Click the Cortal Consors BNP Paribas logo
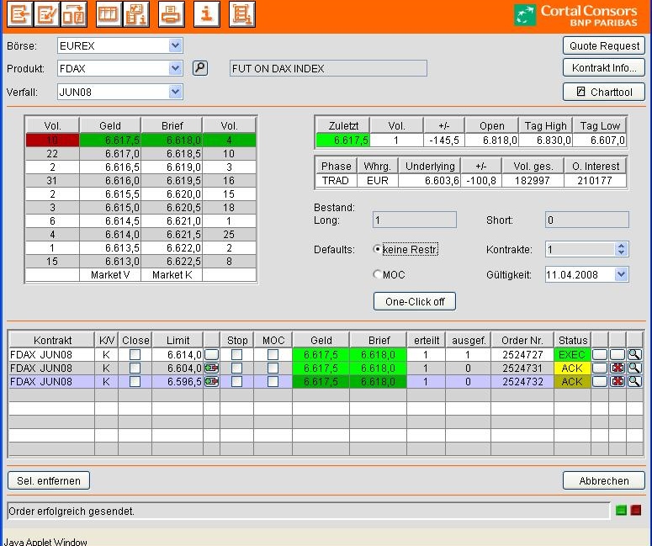Screen dimensions: 652x546 pos(575,16)
